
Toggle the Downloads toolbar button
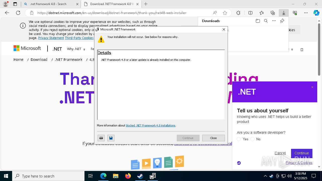click(x=284, y=13)
